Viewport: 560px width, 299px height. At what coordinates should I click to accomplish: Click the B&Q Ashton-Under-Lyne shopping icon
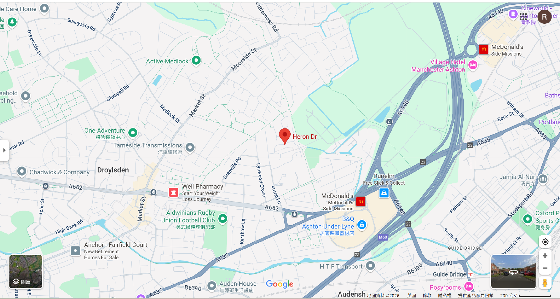[x=362, y=224]
